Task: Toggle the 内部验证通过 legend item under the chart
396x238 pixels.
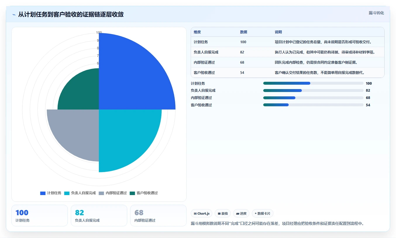Action: (113, 193)
